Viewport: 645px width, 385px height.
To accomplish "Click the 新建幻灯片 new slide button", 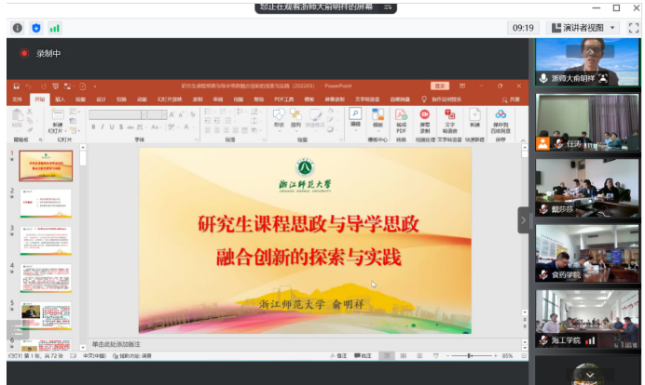I will pyautogui.click(x=57, y=121).
